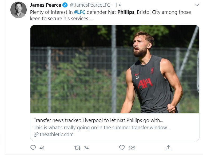
Task: Click the retweet arrows icon
Action: (x=77, y=148)
